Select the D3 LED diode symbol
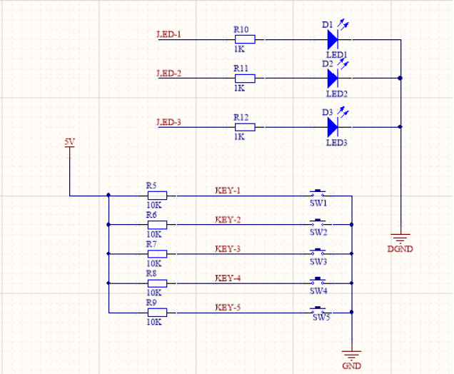The image size is (454, 374). [333, 127]
